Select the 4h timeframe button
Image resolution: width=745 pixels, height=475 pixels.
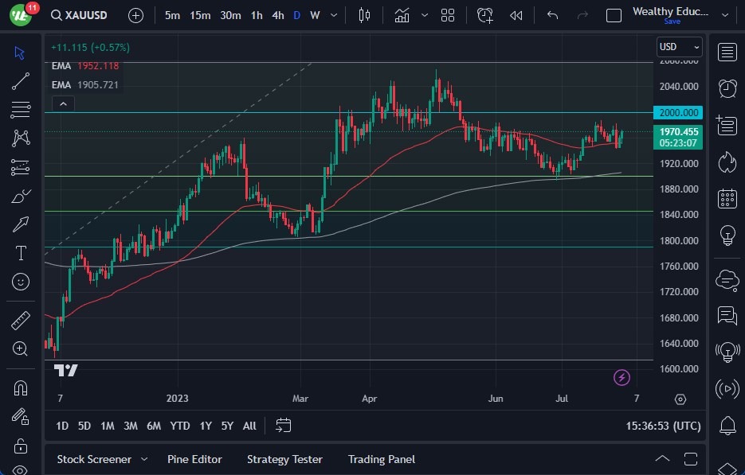[277, 15]
